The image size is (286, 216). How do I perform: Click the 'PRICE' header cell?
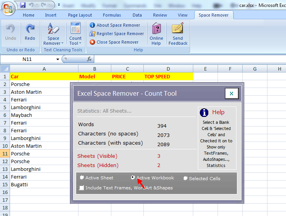tap(127, 77)
